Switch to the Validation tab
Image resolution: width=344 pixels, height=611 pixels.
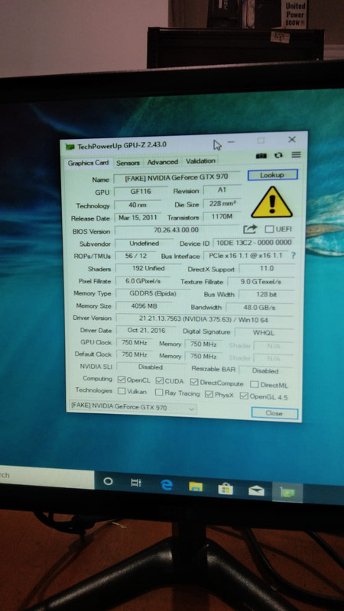click(x=200, y=160)
